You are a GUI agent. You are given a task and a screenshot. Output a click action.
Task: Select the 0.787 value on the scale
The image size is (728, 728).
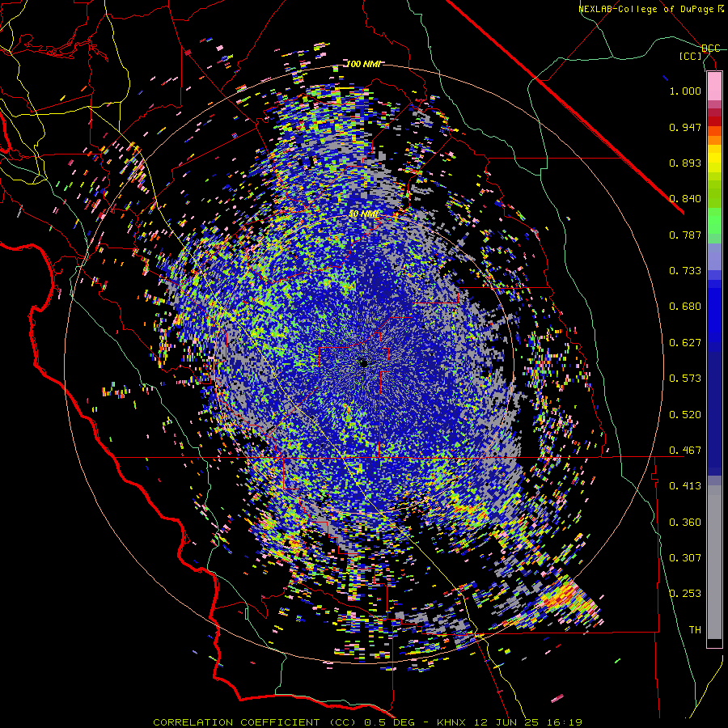pos(685,235)
